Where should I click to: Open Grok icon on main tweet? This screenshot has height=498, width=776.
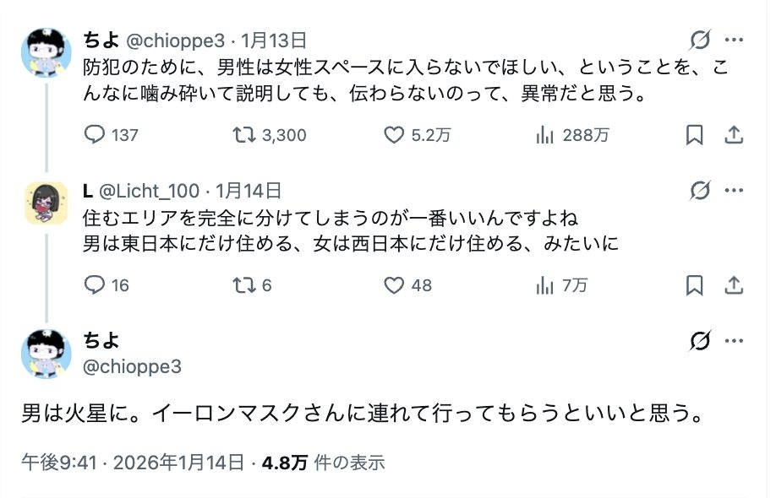pos(700,341)
